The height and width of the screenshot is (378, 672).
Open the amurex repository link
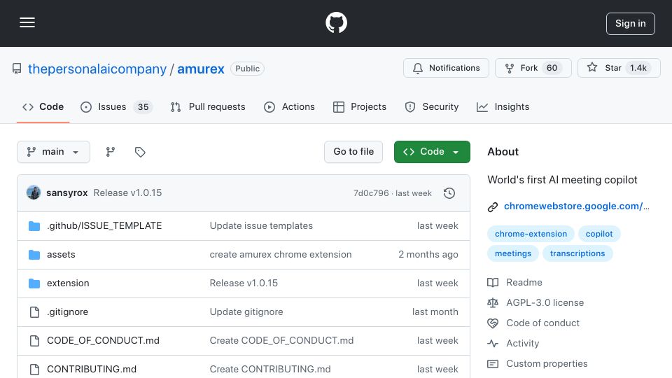201,69
